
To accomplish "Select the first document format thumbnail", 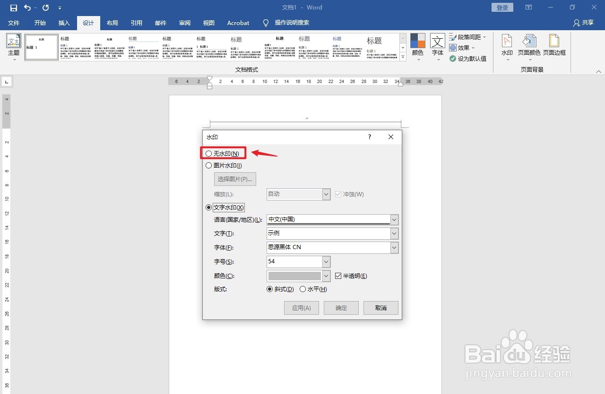I will [x=42, y=47].
